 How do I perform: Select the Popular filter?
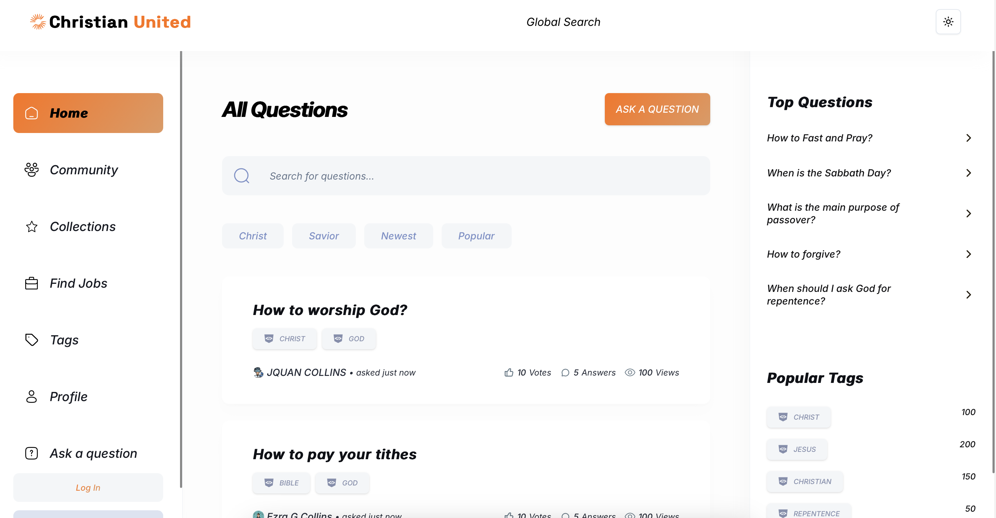tap(476, 236)
